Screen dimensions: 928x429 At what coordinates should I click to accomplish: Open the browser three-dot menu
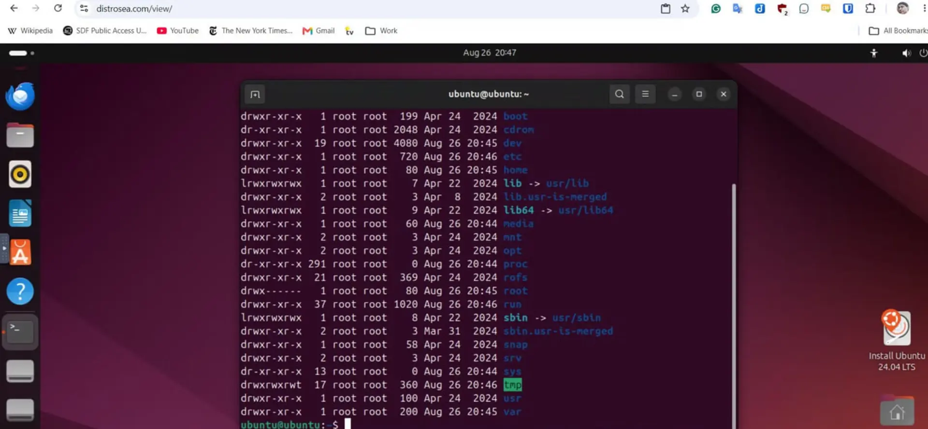924,8
